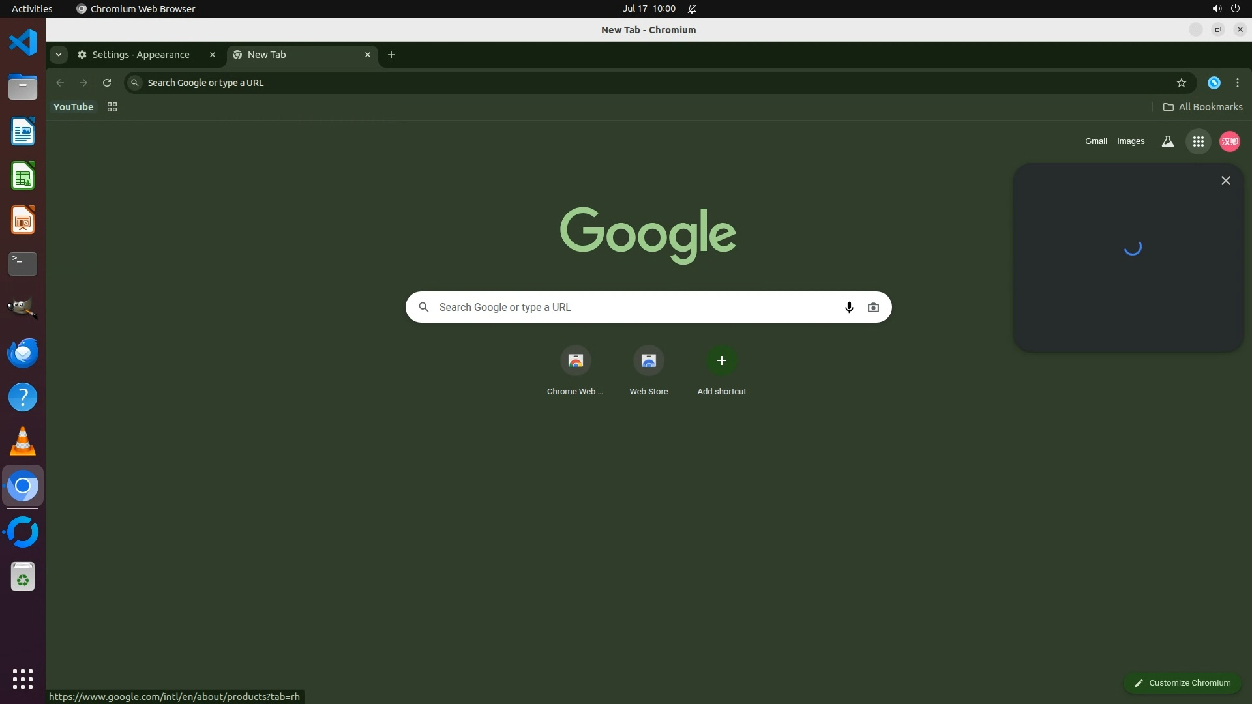This screenshot has height=704, width=1252.
Task: Click the blue profile extension icon
Action: click(x=1214, y=83)
